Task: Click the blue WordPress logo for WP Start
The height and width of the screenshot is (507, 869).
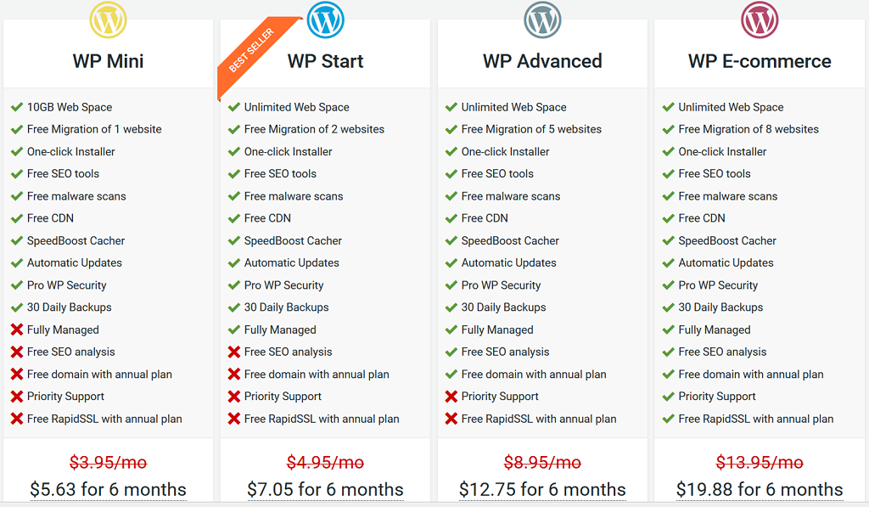Action: [x=325, y=20]
